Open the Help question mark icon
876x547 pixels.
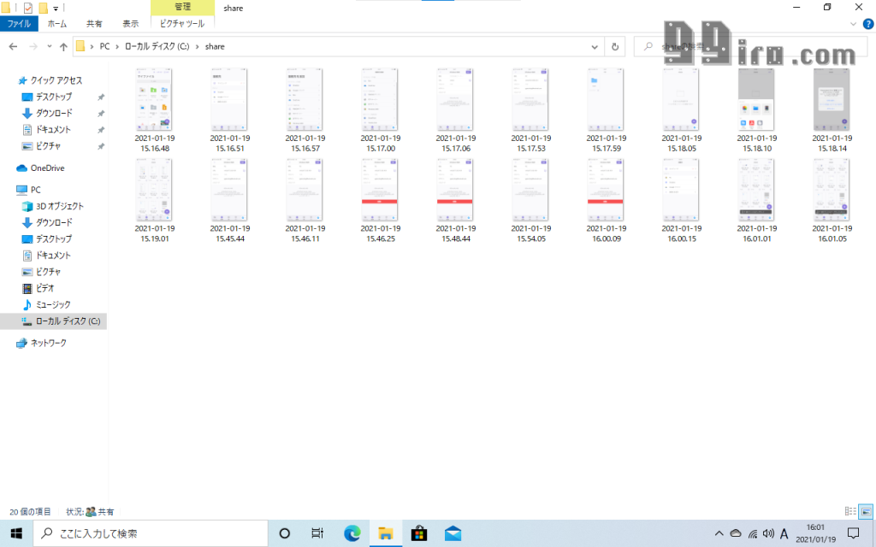tap(867, 24)
